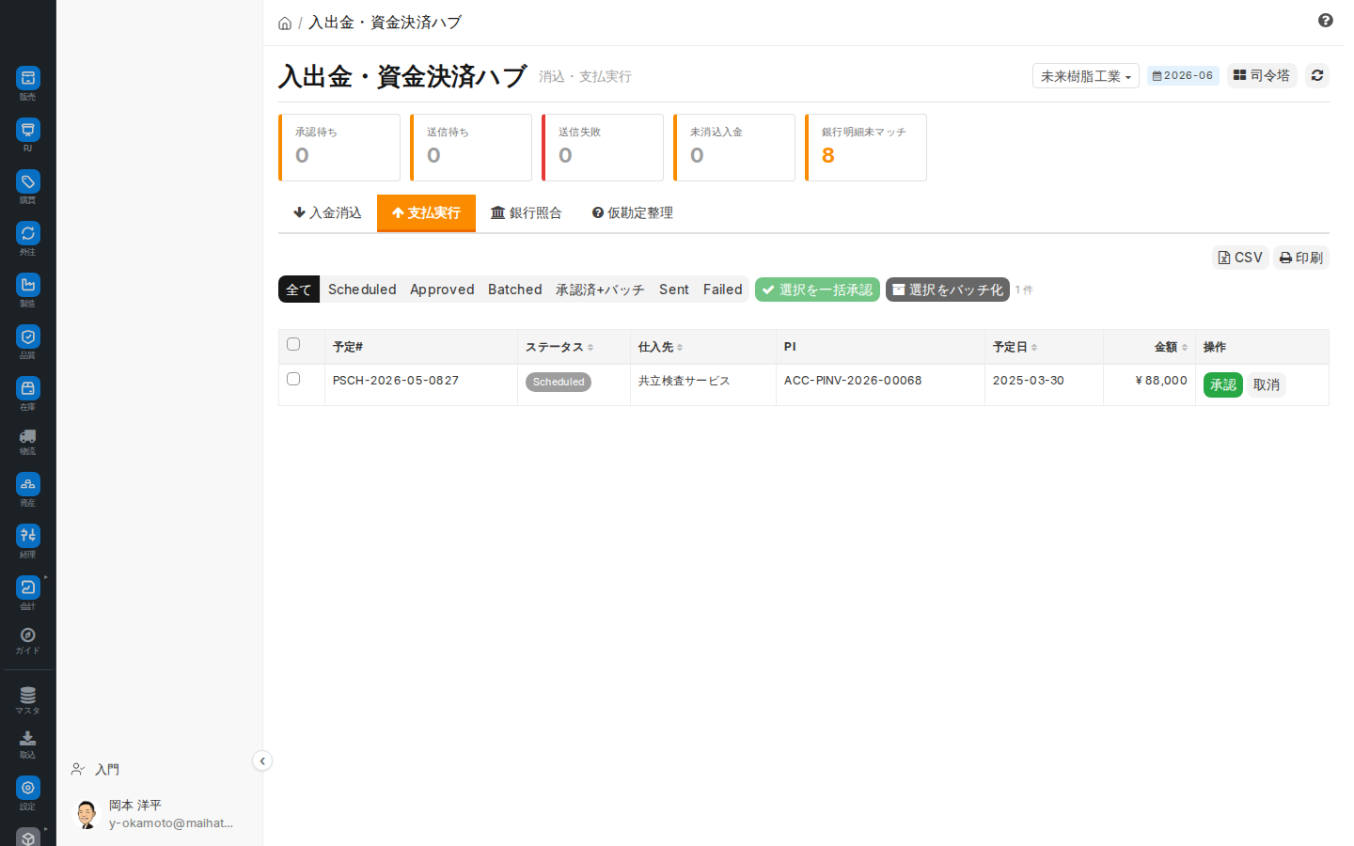The image size is (1354, 846).
Task: Filter list by Approved
Action: 442,290
